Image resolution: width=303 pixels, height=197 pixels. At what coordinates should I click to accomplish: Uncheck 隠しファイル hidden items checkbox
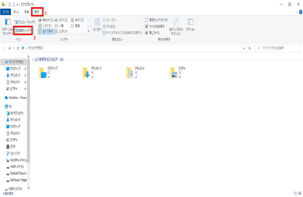pyautogui.click(x=147, y=32)
